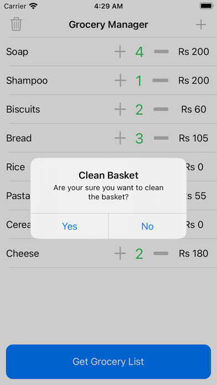This screenshot has width=217, height=385.
Task: Choose No in Clean Basket dialog
Action: pos(147,226)
